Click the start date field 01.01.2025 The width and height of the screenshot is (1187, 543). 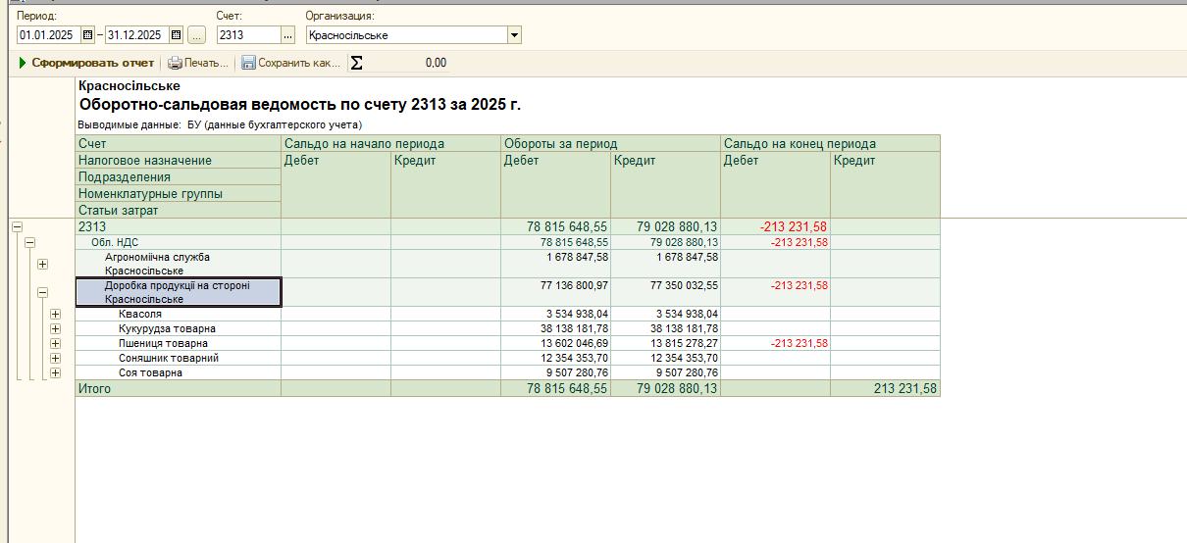coord(49,35)
